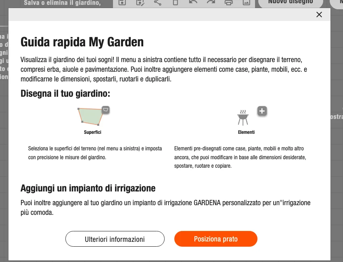Click the 'Superfici' label
The width and height of the screenshot is (343, 262).
pyautogui.click(x=92, y=132)
